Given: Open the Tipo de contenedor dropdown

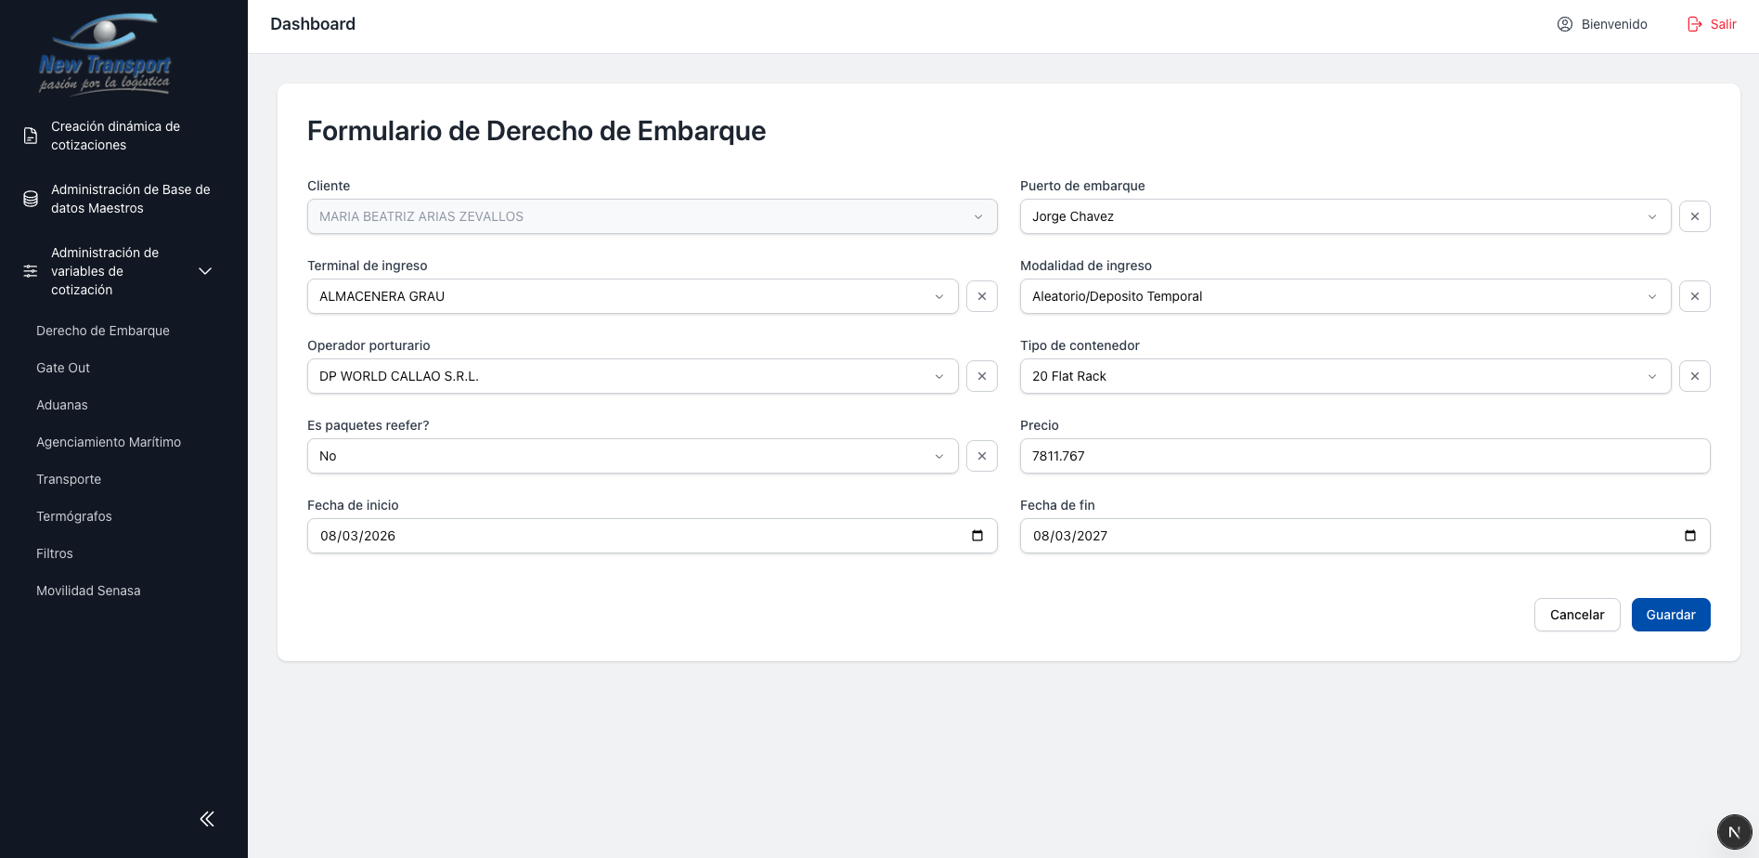Looking at the screenshot, I should 1344,376.
